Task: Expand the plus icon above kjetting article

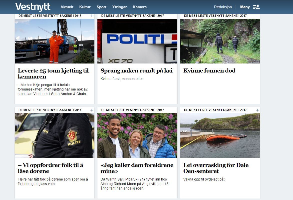Action: (x=92, y=16)
